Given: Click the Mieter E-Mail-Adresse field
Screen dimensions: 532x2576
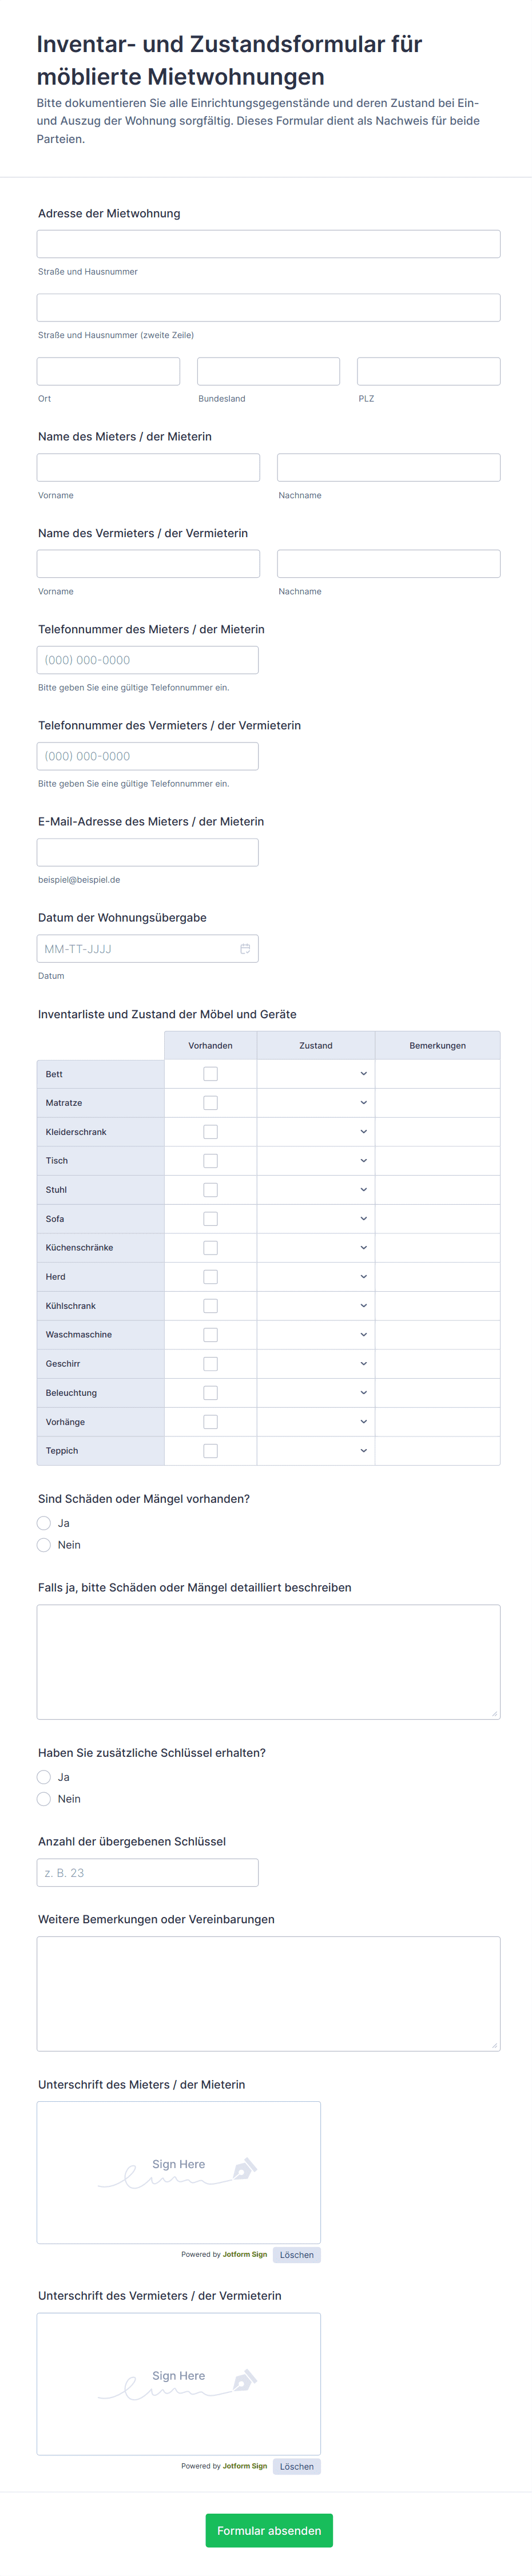Looking at the screenshot, I should (148, 853).
